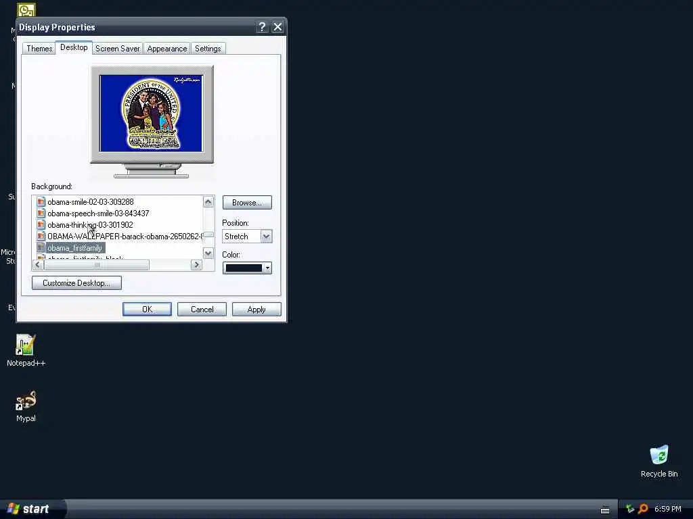Click file icon beside obama-speech-smile-03-843437
This screenshot has height=519, width=693.
click(41, 213)
